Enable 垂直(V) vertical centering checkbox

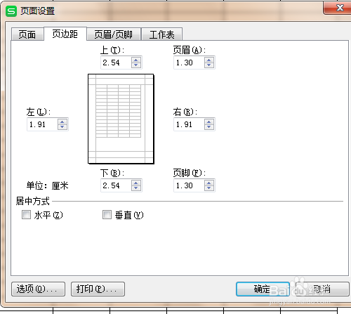(x=107, y=214)
